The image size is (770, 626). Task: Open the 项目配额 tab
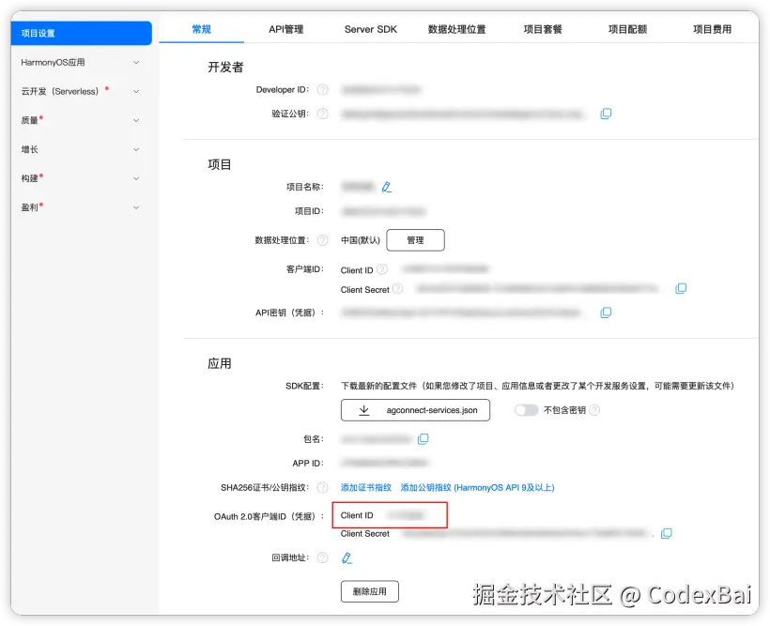coord(627,29)
